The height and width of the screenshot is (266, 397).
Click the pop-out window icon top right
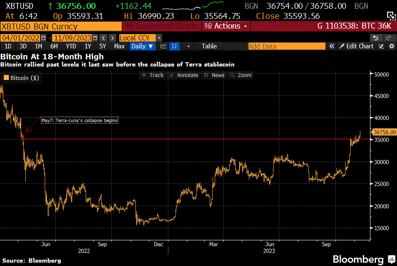[391, 16]
